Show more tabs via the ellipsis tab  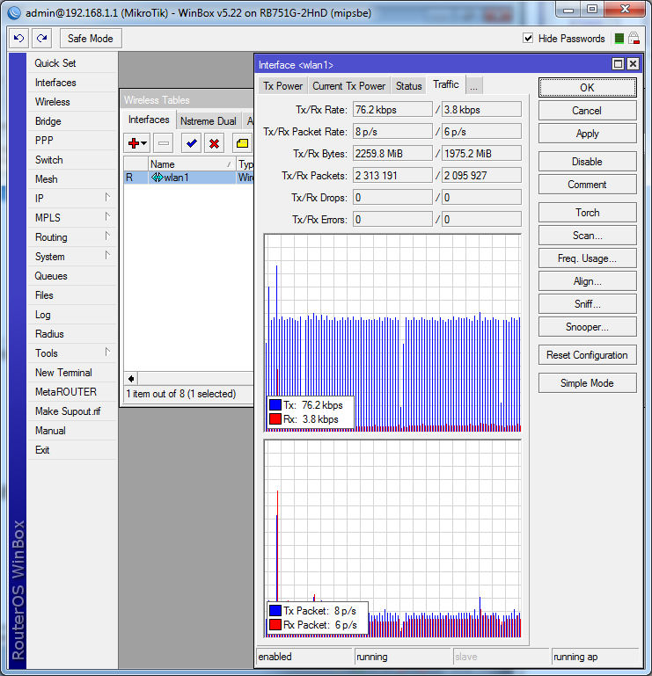(473, 86)
